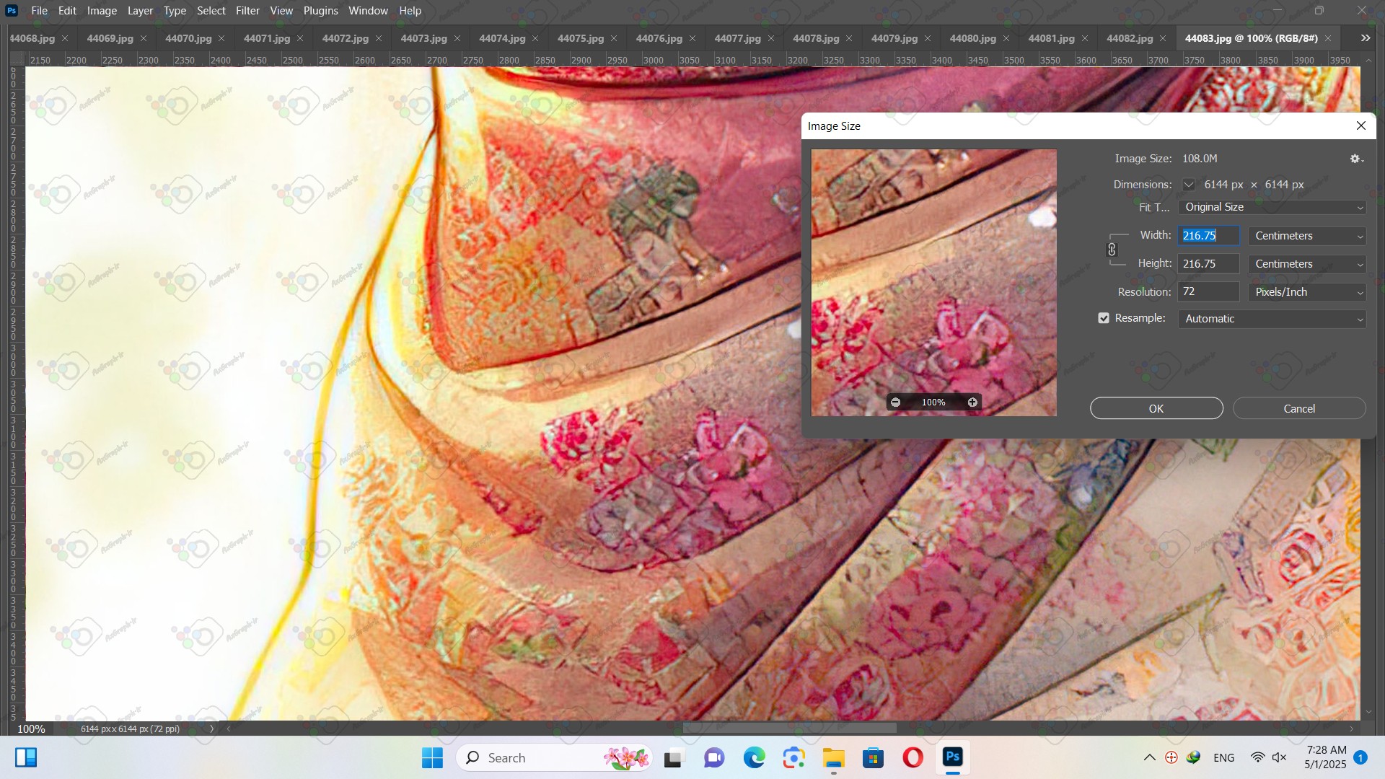Open the Widgets panel on the taskbar
This screenshot has height=779, width=1385.
coord(26,757)
